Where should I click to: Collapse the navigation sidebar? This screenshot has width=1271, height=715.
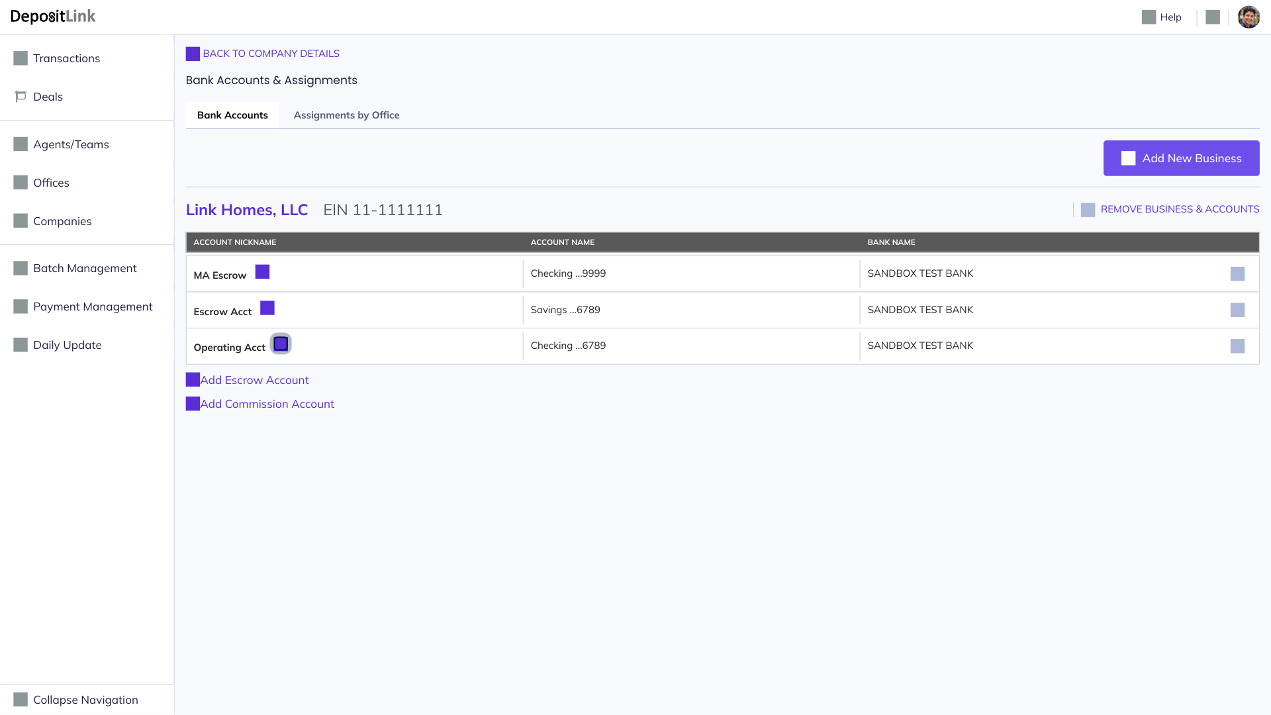85,700
